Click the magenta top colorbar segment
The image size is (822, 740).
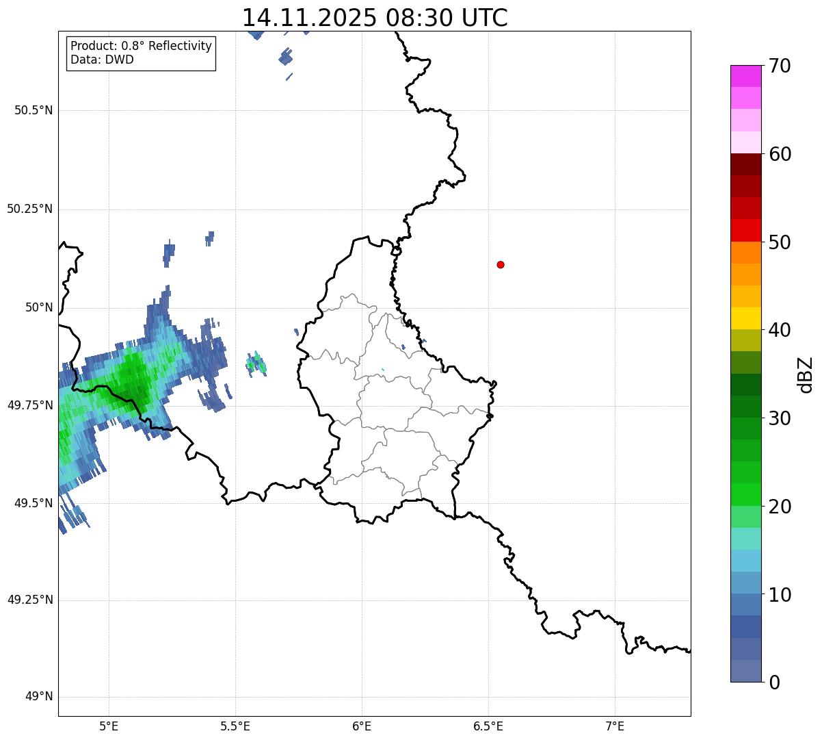coord(745,76)
